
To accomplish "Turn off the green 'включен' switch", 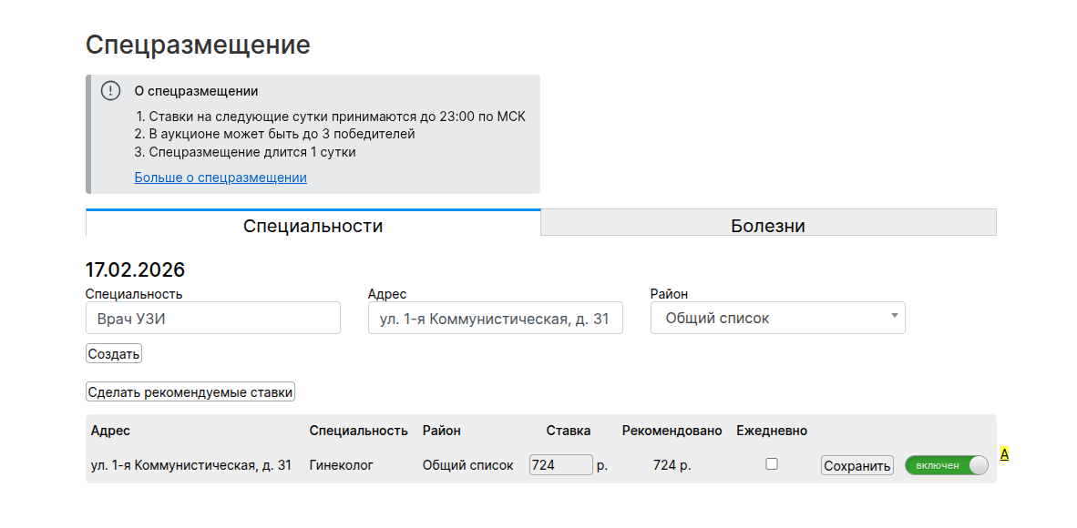I will [946, 465].
